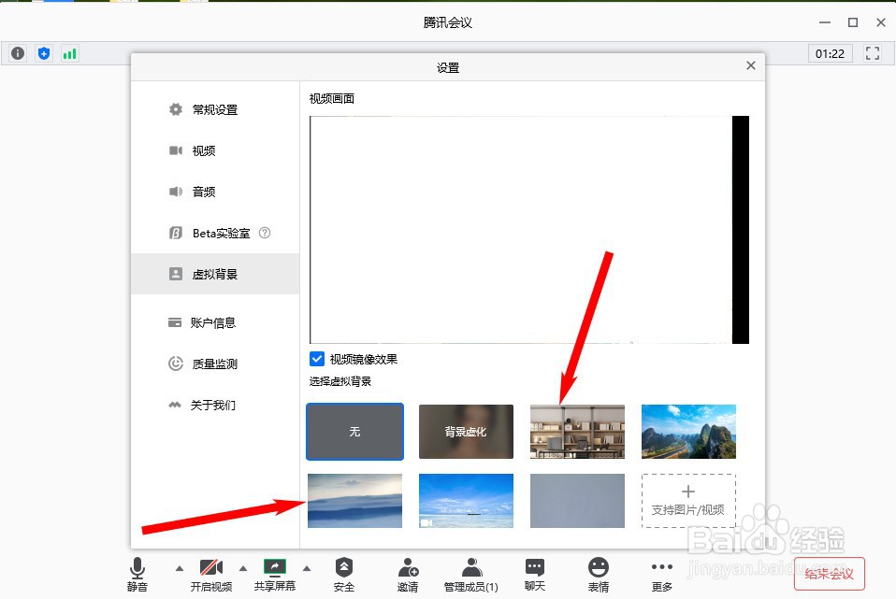Expand video options arrow beside 开启视频
The height and width of the screenshot is (599, 896).
[243, 568]
